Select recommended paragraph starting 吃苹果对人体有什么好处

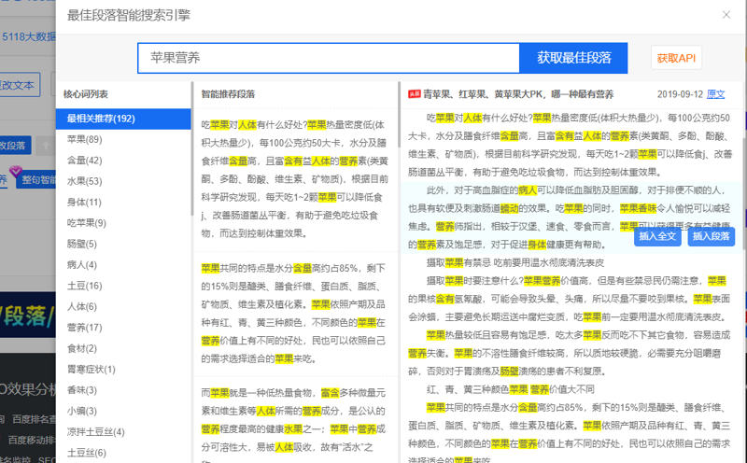[x=295, y=179]
